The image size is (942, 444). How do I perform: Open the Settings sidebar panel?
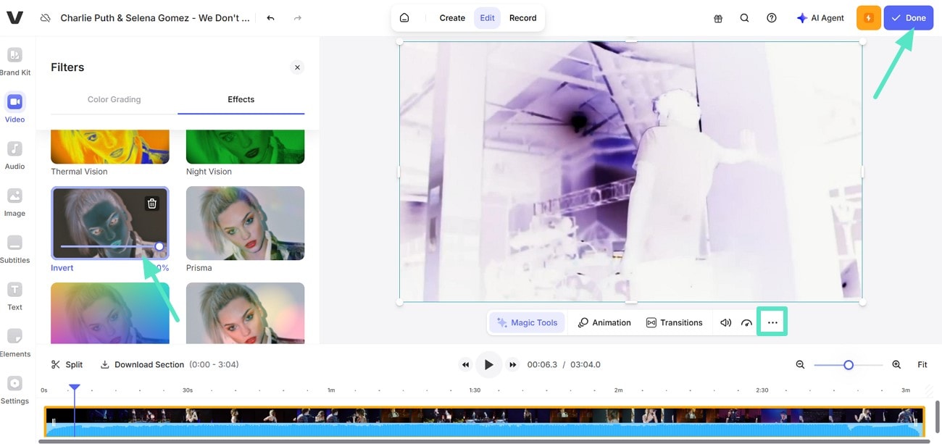(15, 390)
